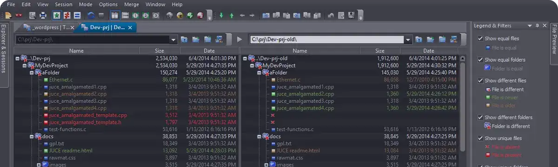Jump to next difference green down arrow

point(221,15)
